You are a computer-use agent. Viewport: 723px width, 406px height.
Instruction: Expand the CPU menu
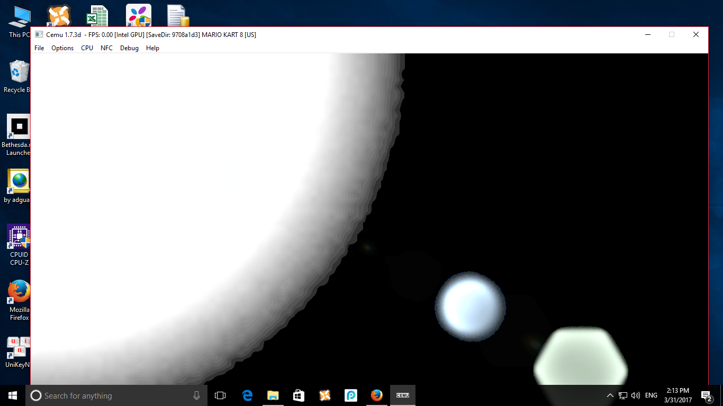[87, 48]
